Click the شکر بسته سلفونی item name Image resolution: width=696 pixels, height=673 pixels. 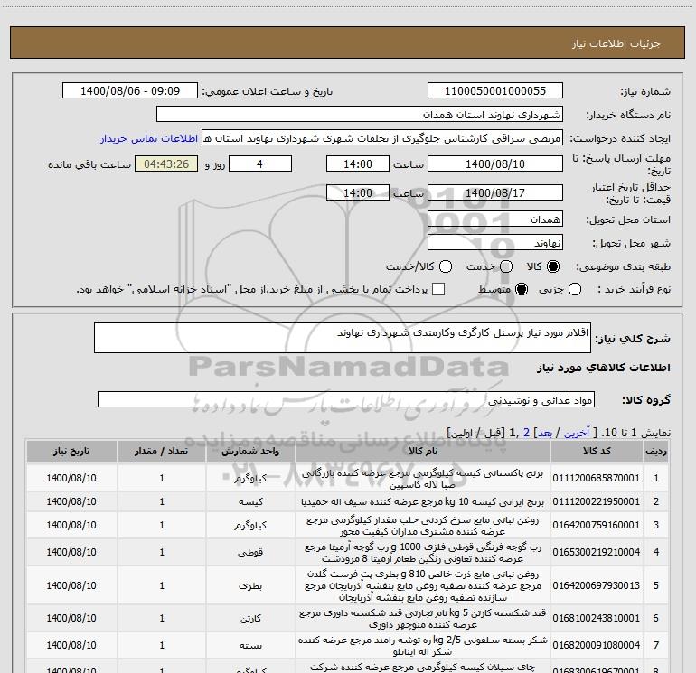[423, 646]
